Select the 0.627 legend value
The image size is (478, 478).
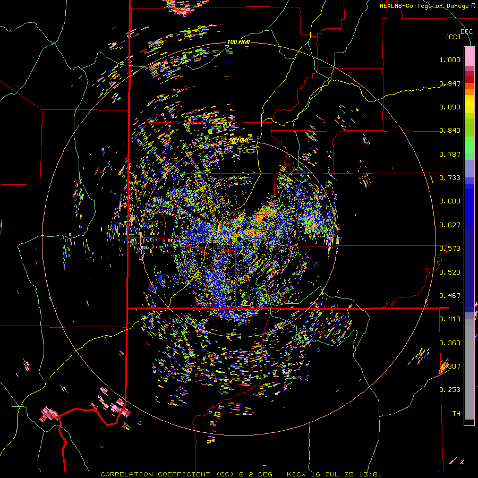pyautogui.click(x=450, y=225)
